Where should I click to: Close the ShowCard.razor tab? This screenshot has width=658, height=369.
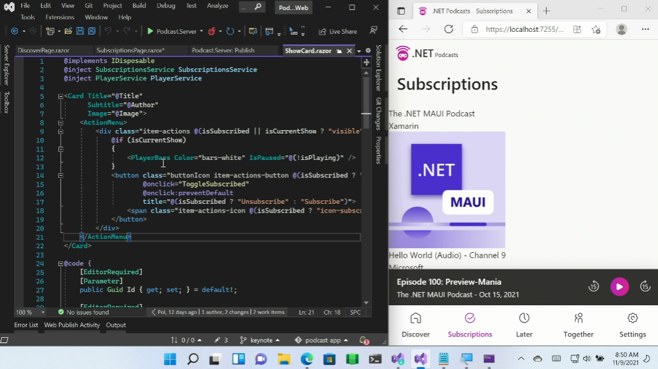(349, 51)
